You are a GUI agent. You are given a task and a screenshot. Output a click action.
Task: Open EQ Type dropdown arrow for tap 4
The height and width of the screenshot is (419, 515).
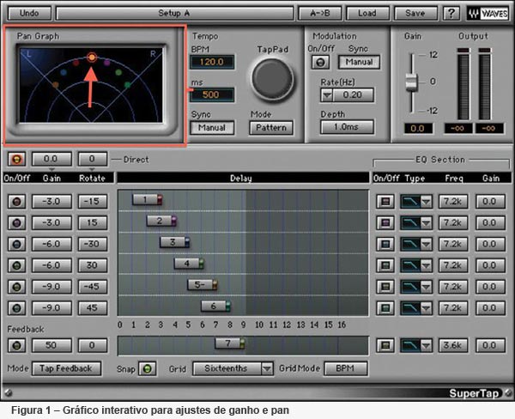(427, 265)
